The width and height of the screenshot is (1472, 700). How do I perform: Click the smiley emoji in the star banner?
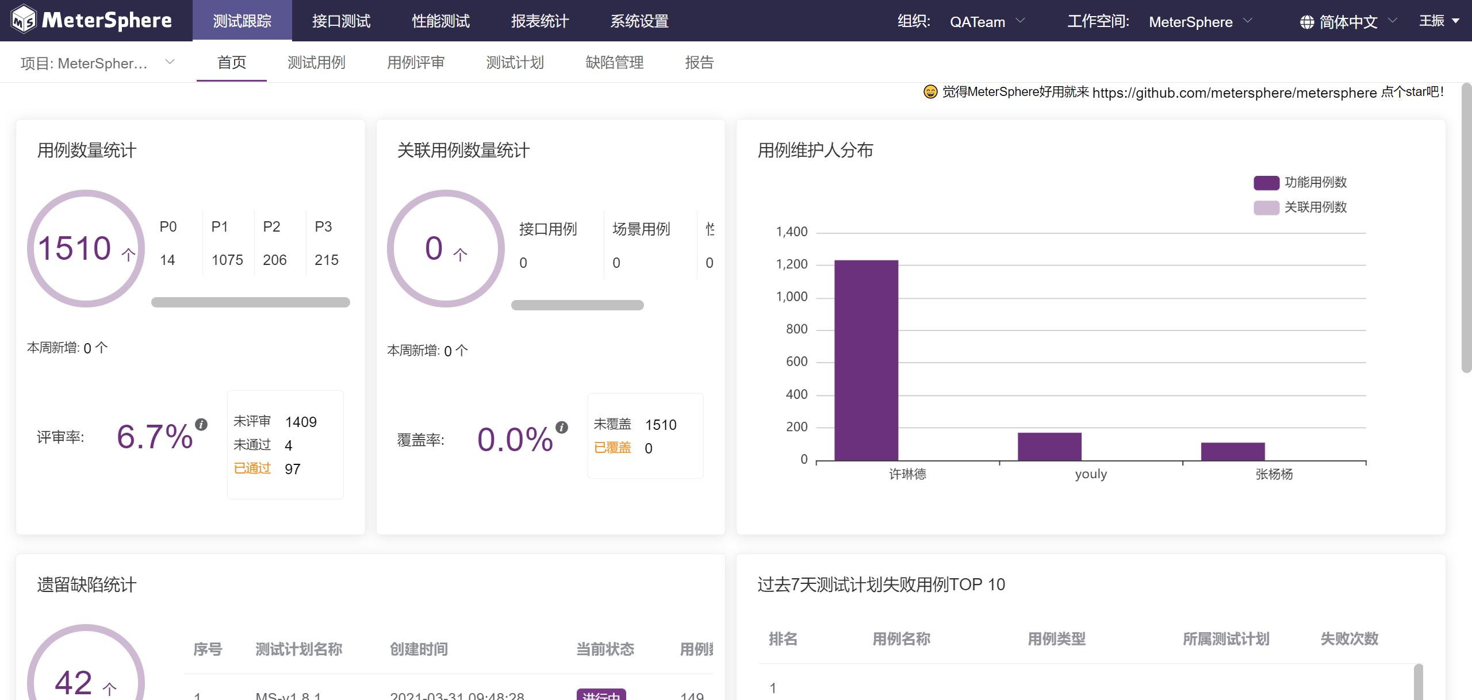tap(930, 92)
